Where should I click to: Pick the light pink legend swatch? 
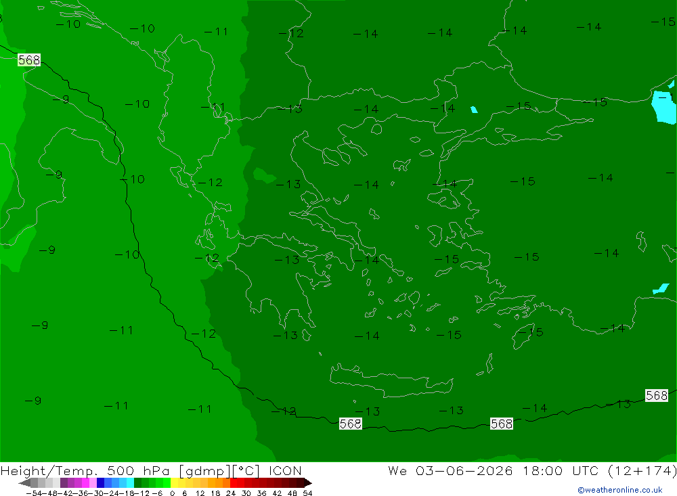pos(93,482)
